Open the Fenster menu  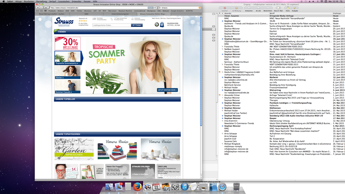pos(87,1)
